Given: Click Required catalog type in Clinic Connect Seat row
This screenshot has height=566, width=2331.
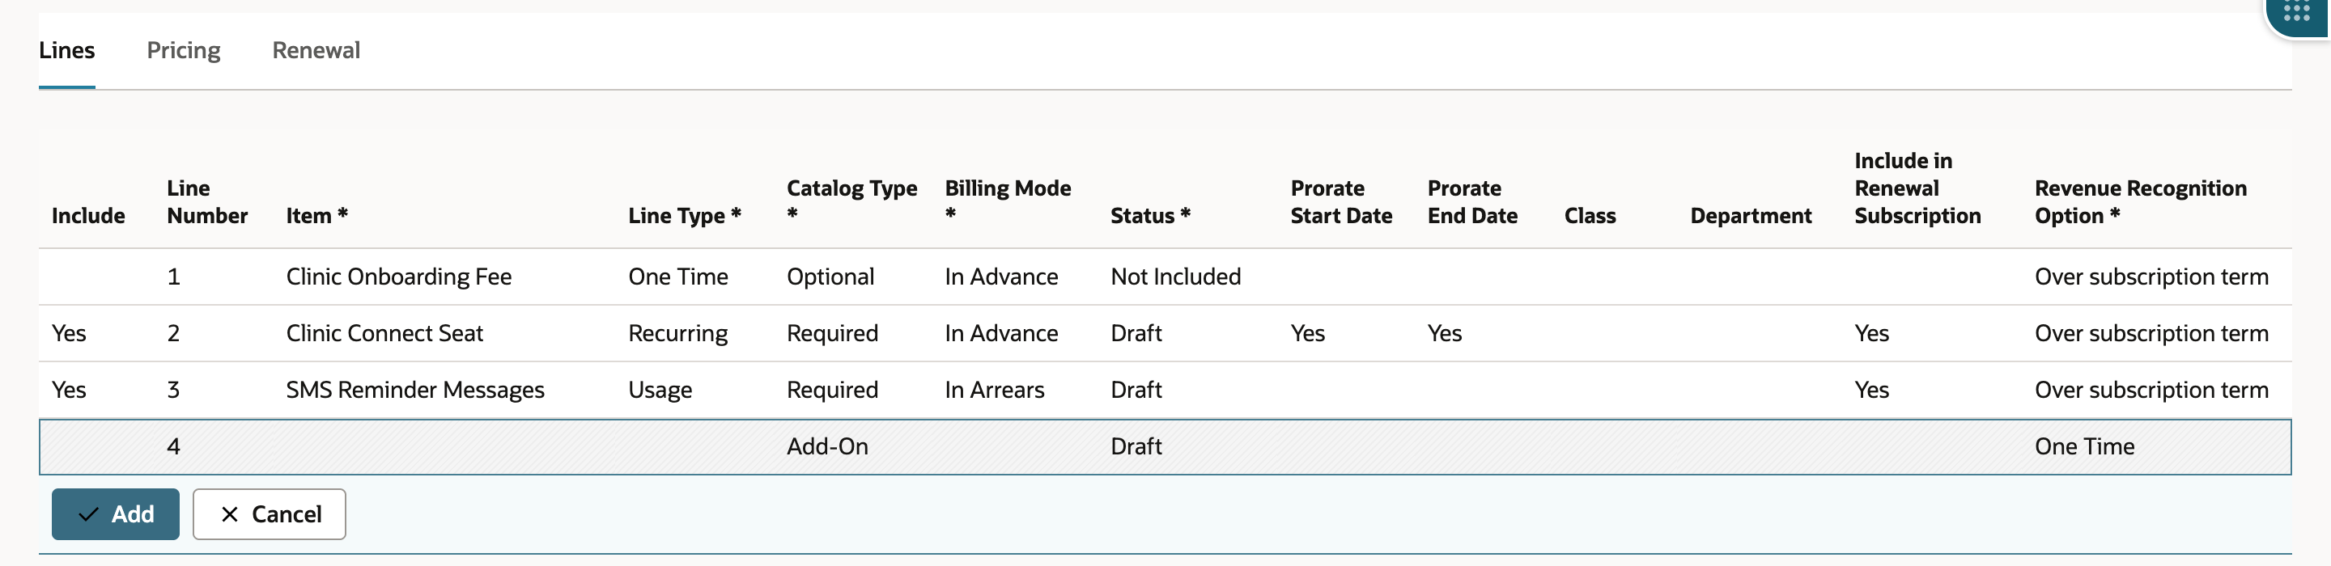Looking at the screenshot, I should click(x=831, y=334).
